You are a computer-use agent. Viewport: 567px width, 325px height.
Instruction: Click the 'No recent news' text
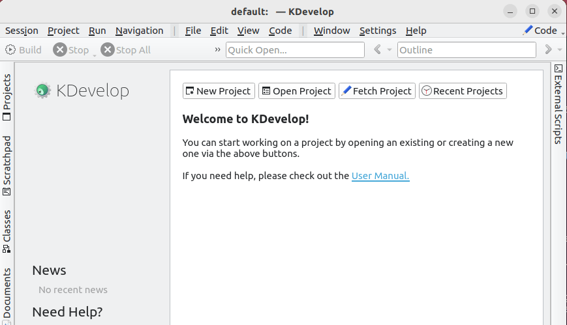(73, 290)
